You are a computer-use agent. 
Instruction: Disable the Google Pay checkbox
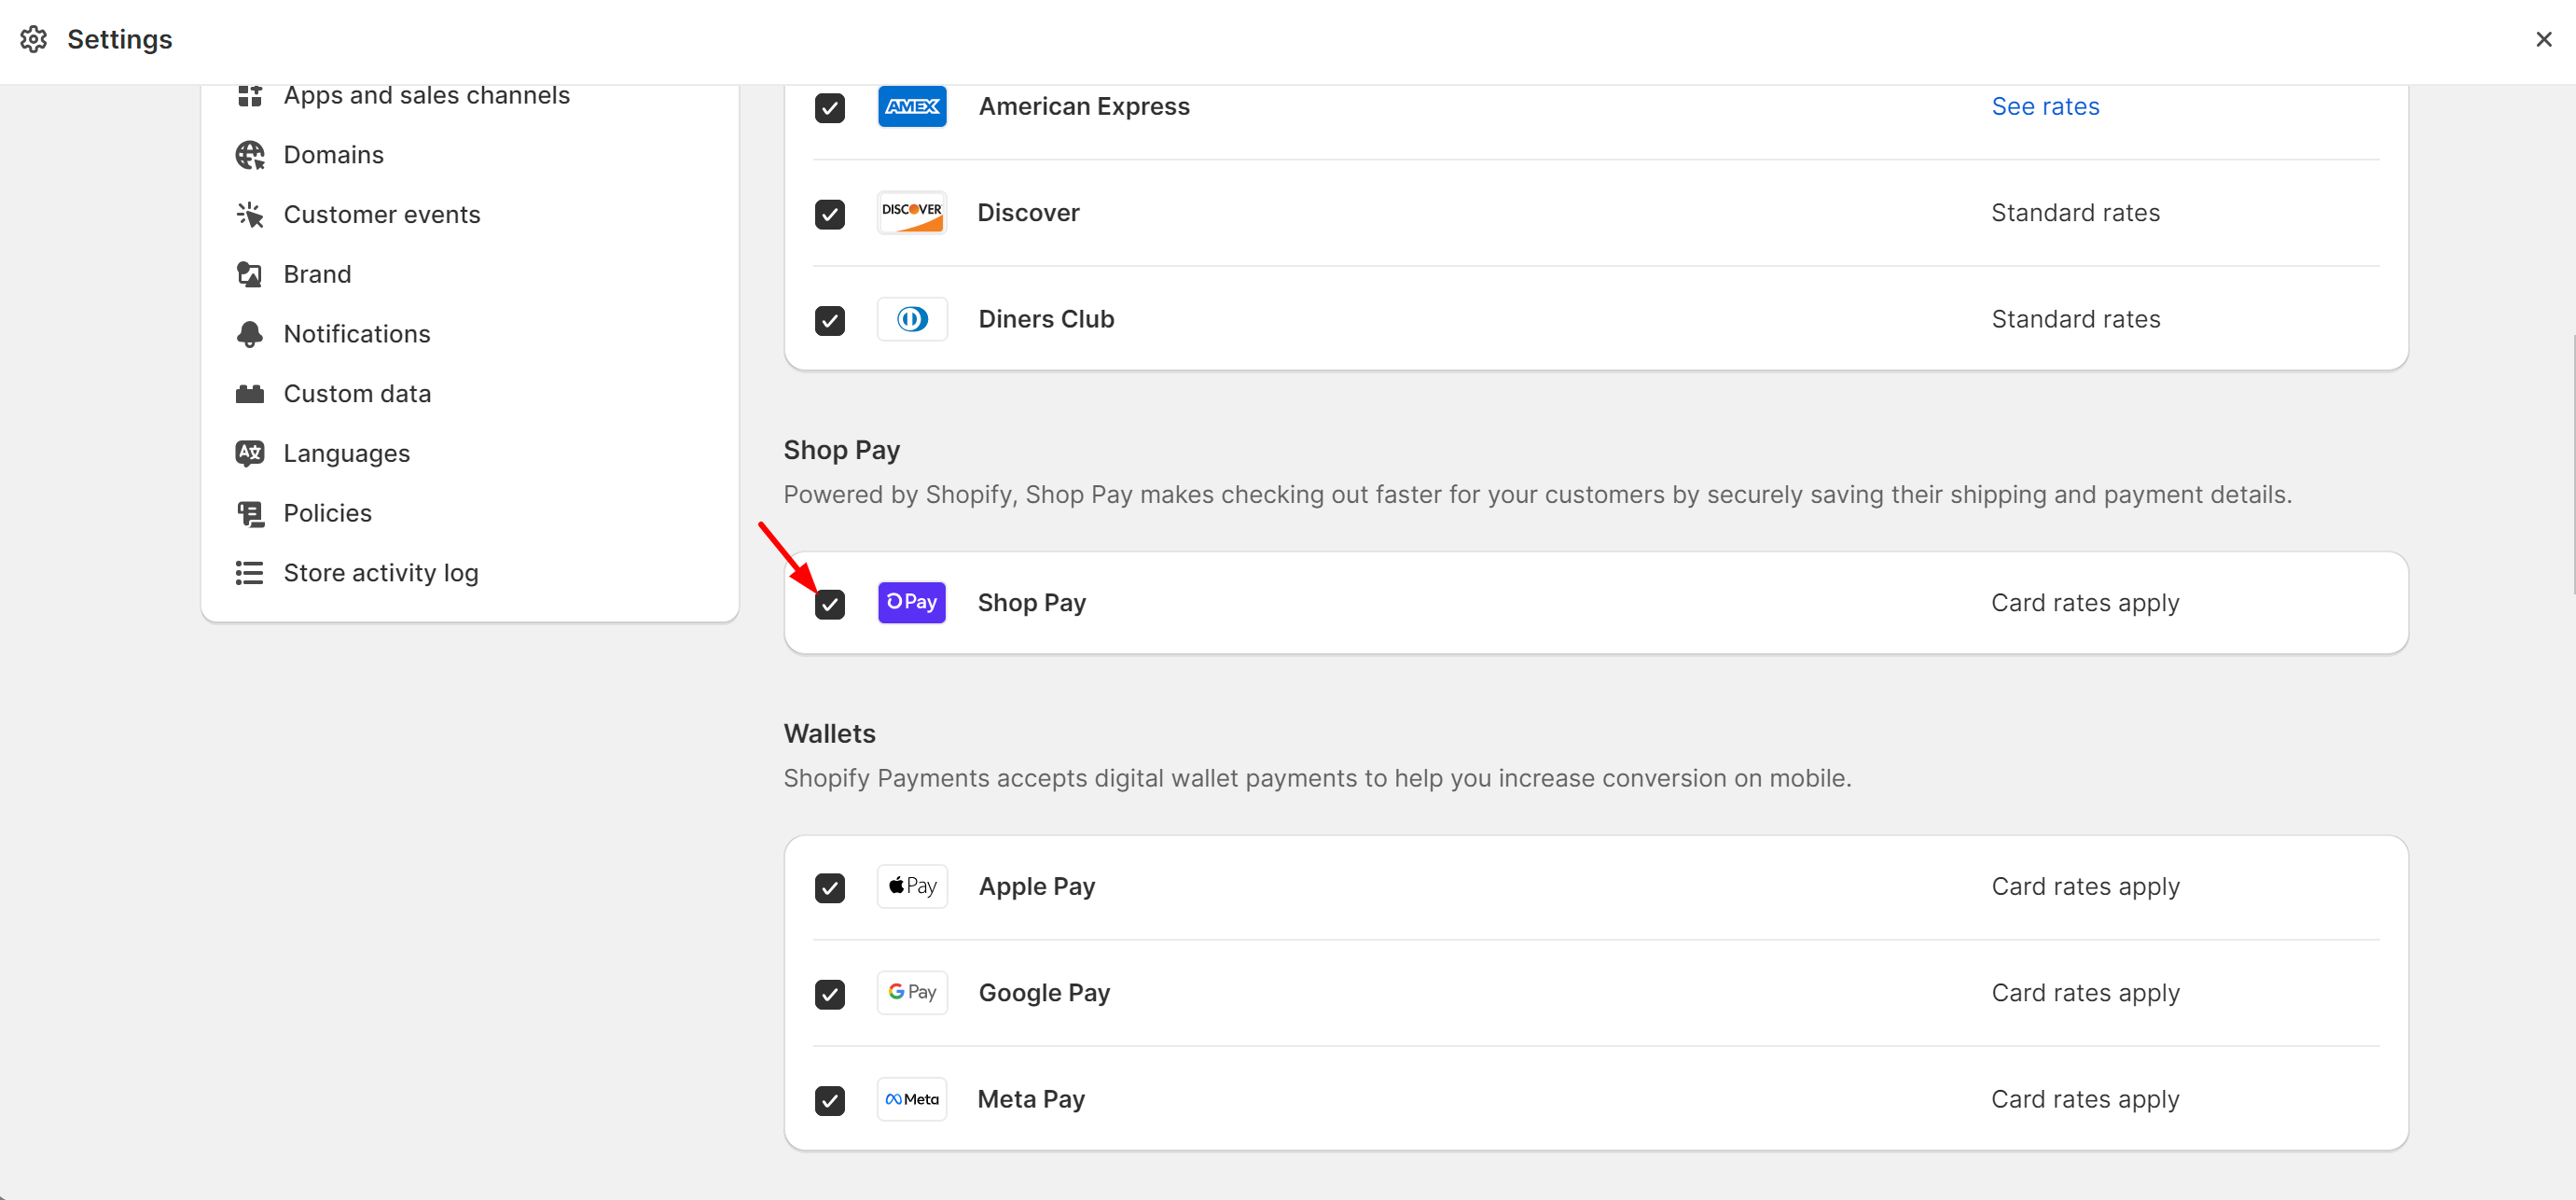[x=830, y=994]
